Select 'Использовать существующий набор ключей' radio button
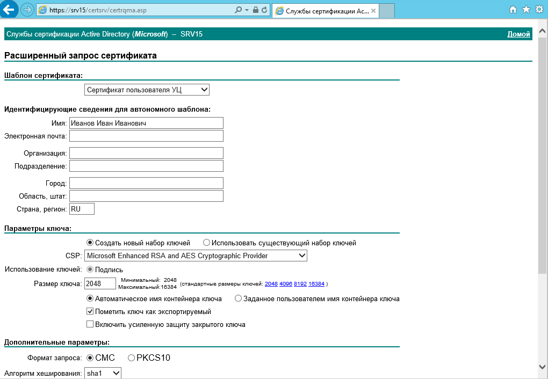Image resolution: width=548 pixels, height=379 pixels. point(206,243)
